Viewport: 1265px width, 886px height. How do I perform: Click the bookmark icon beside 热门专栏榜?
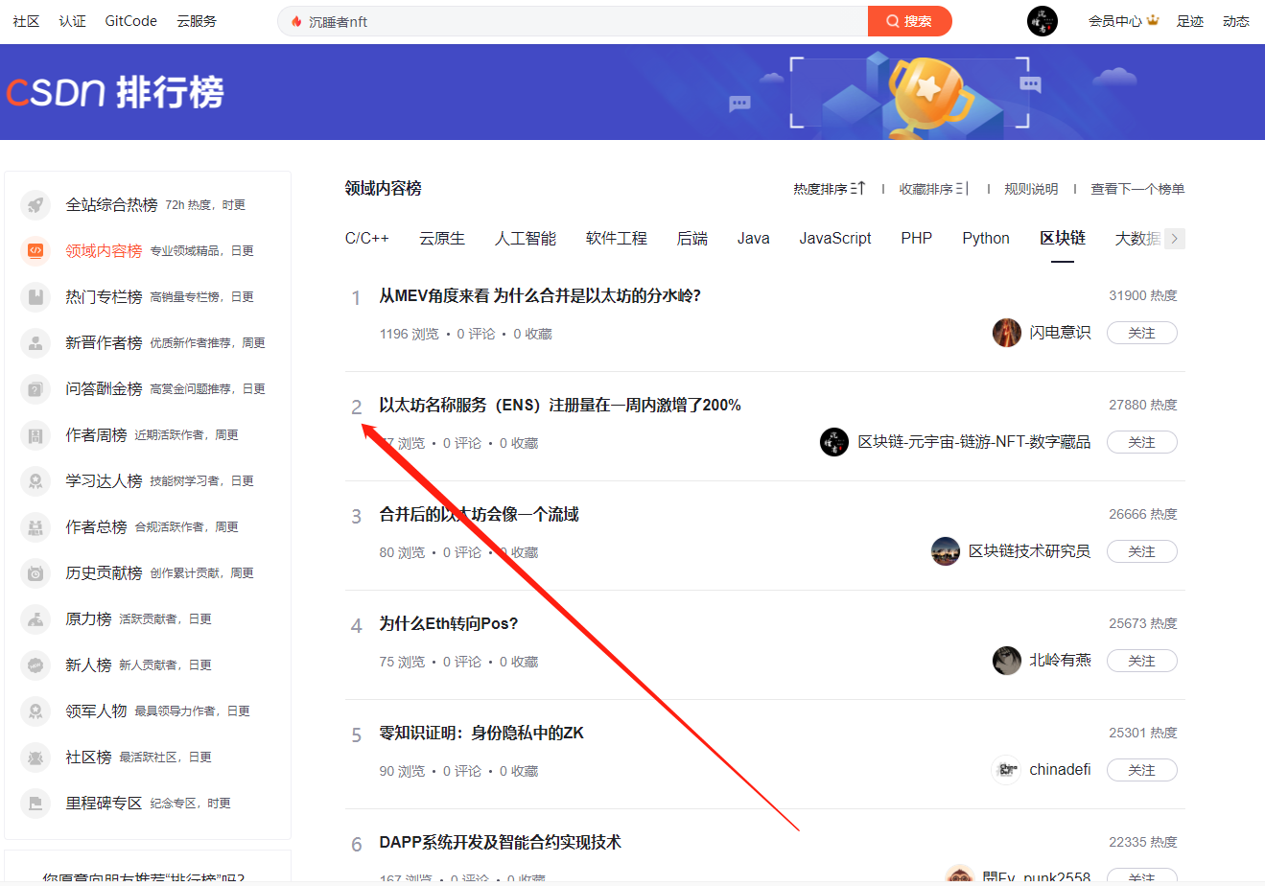tap(35, 297)
